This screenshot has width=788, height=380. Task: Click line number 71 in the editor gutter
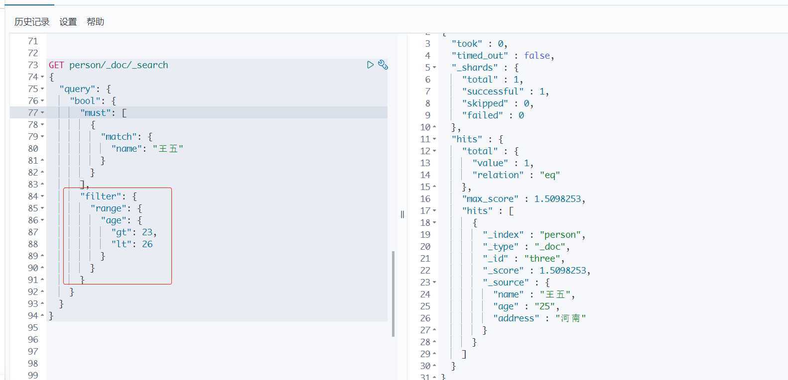(x=33, y=41)
